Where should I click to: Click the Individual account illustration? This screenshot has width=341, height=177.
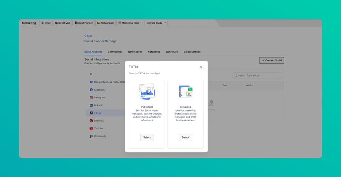coord(147,92)
